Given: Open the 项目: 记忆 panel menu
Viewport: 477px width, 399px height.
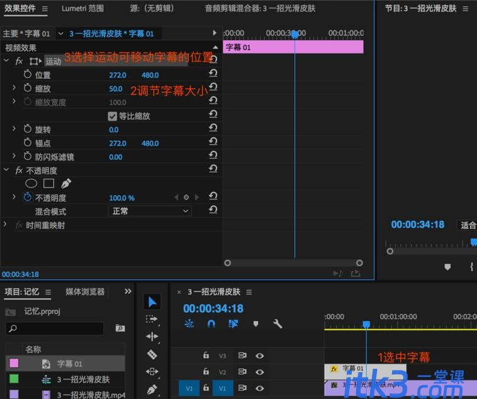Looking at the screenshot, I should (x=48, y=292).
